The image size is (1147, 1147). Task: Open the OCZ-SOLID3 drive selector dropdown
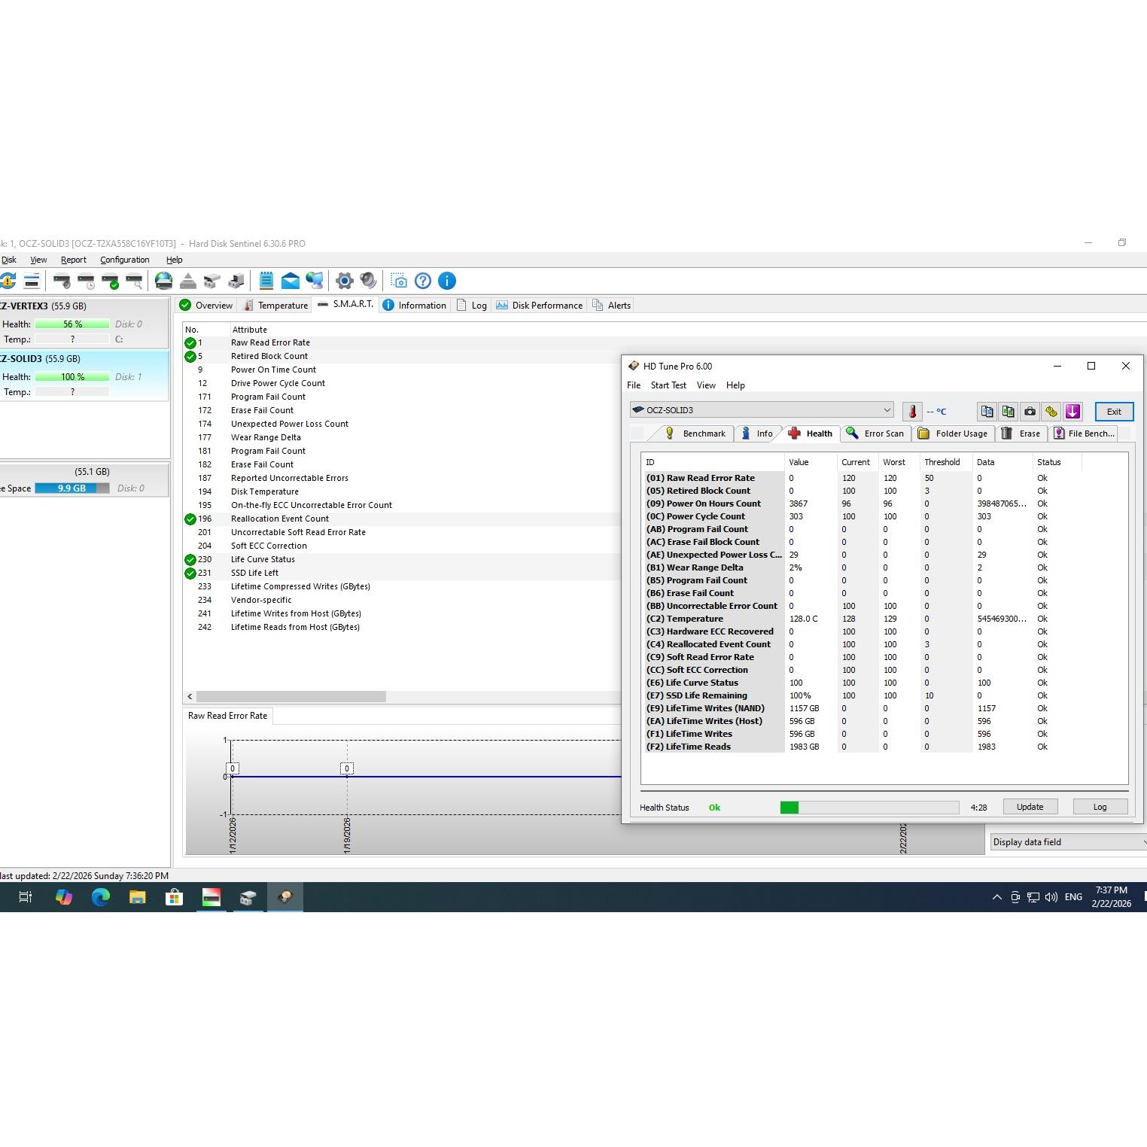click(x=761, y=410)
